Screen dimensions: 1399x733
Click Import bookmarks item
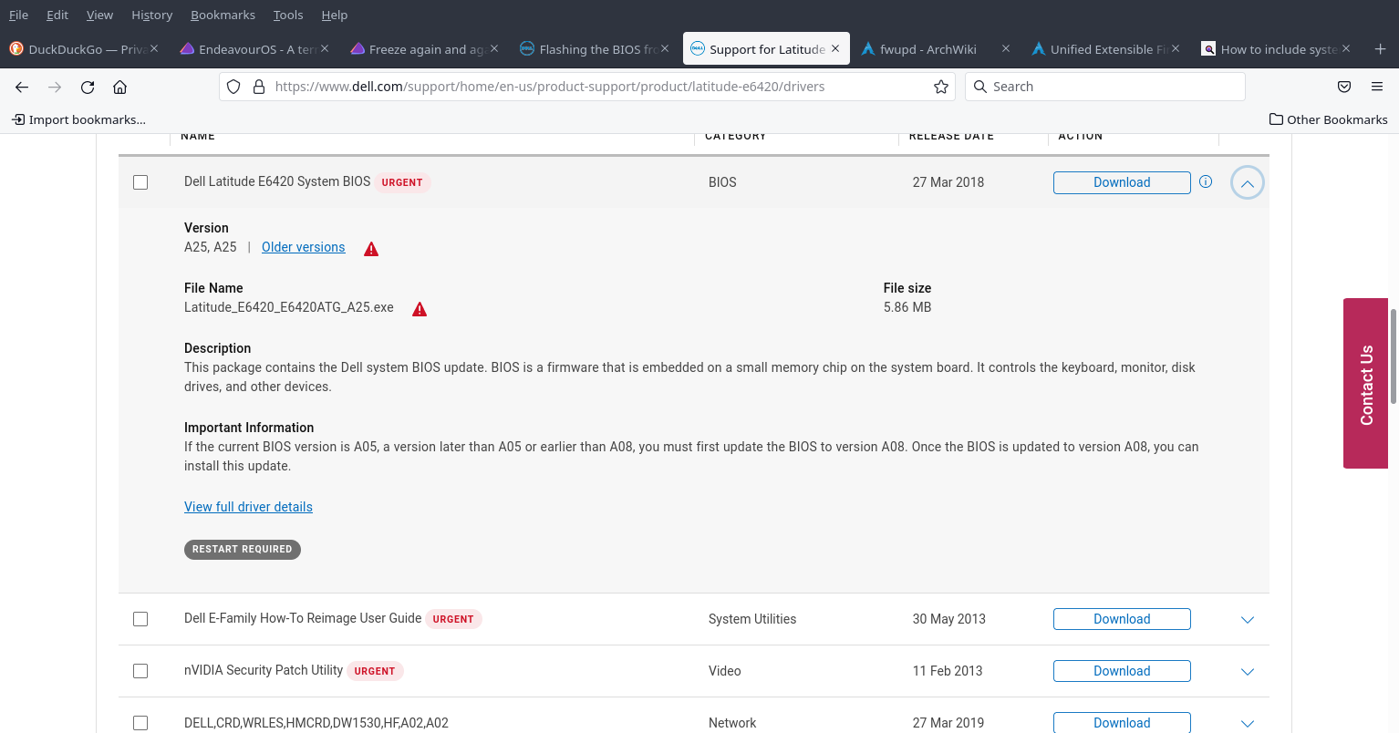(x=78, y=119)
